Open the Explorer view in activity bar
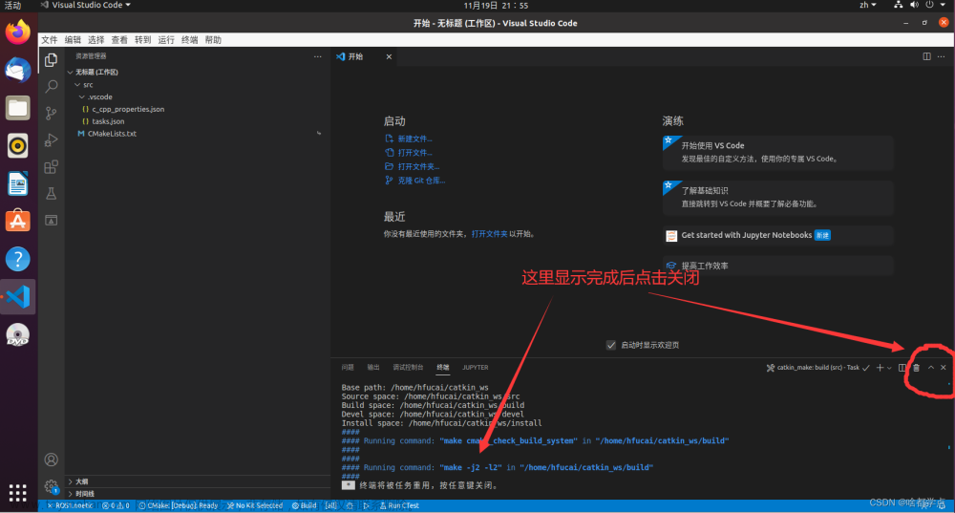 point(52,60)
